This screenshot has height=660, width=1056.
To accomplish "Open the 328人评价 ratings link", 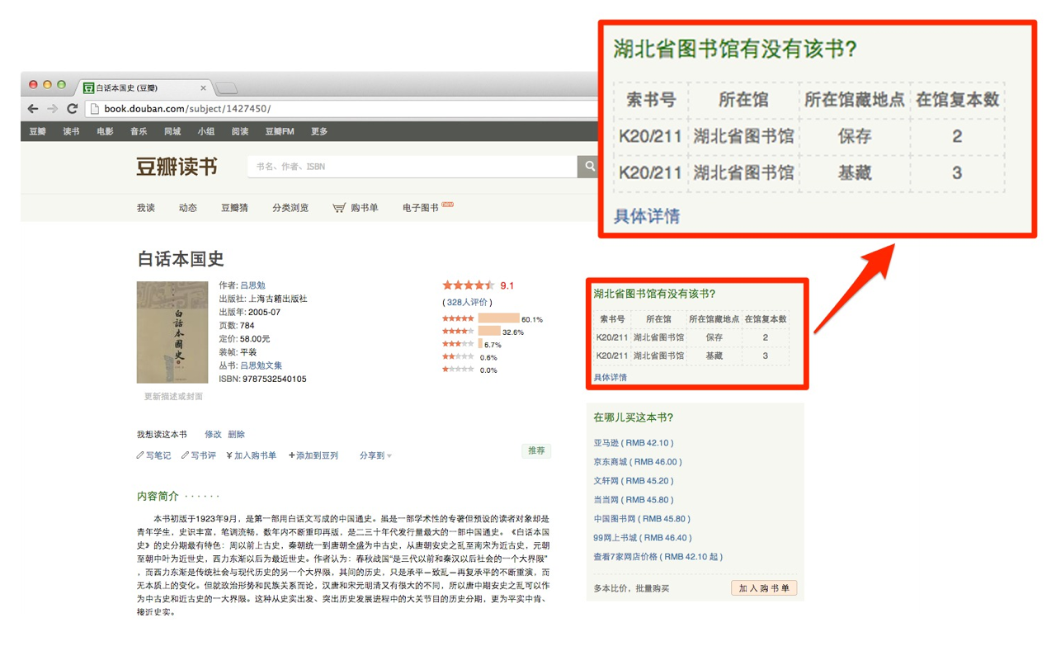I will [x=467, y=303].
